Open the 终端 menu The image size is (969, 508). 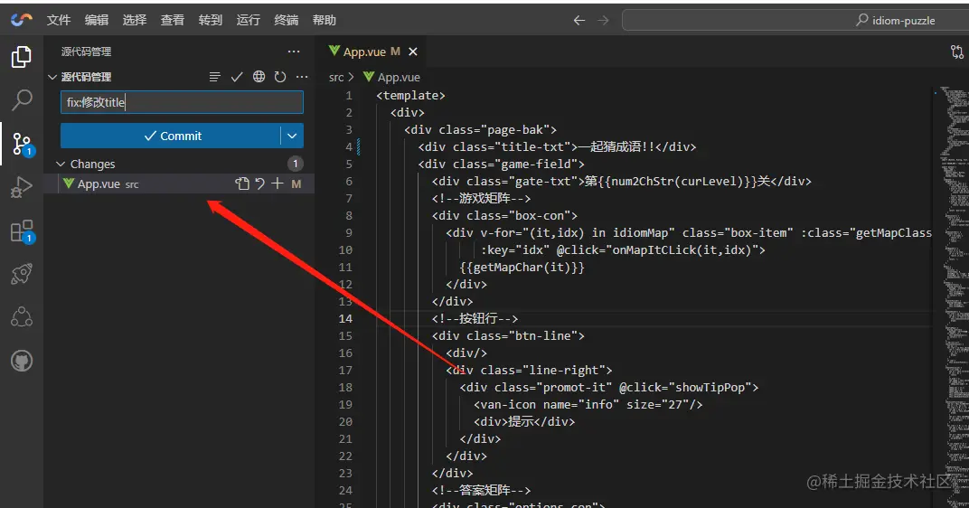tap(287, 21)
